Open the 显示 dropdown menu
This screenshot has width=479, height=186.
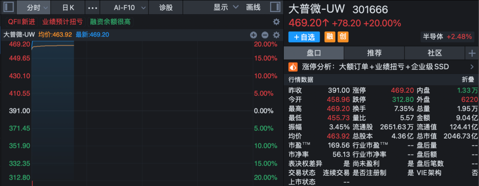click(x=226, y=8)
